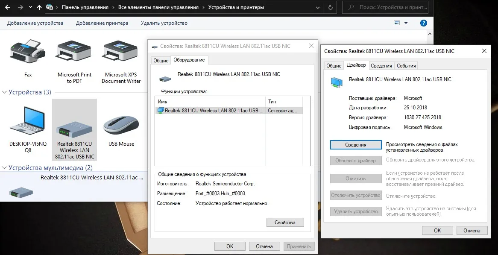The image size is (498, 255).
Task: Click the Сведения driver details button
Action: tap(356, 145)
